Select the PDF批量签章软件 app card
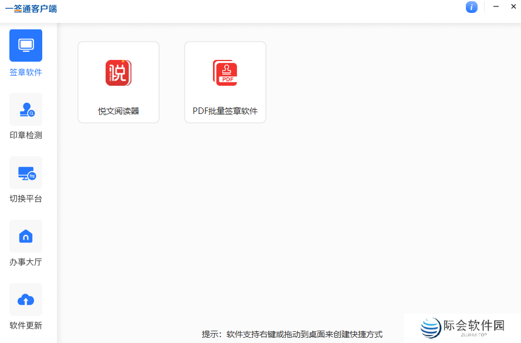 point(225,82)
